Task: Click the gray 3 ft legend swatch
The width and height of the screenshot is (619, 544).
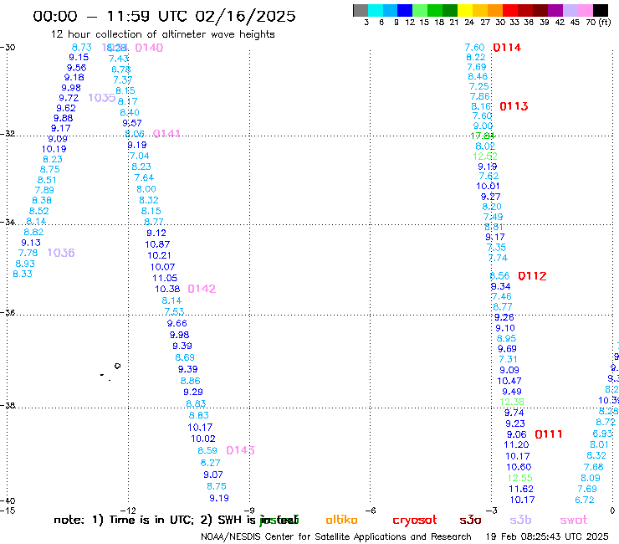Action: pos(361,10)
